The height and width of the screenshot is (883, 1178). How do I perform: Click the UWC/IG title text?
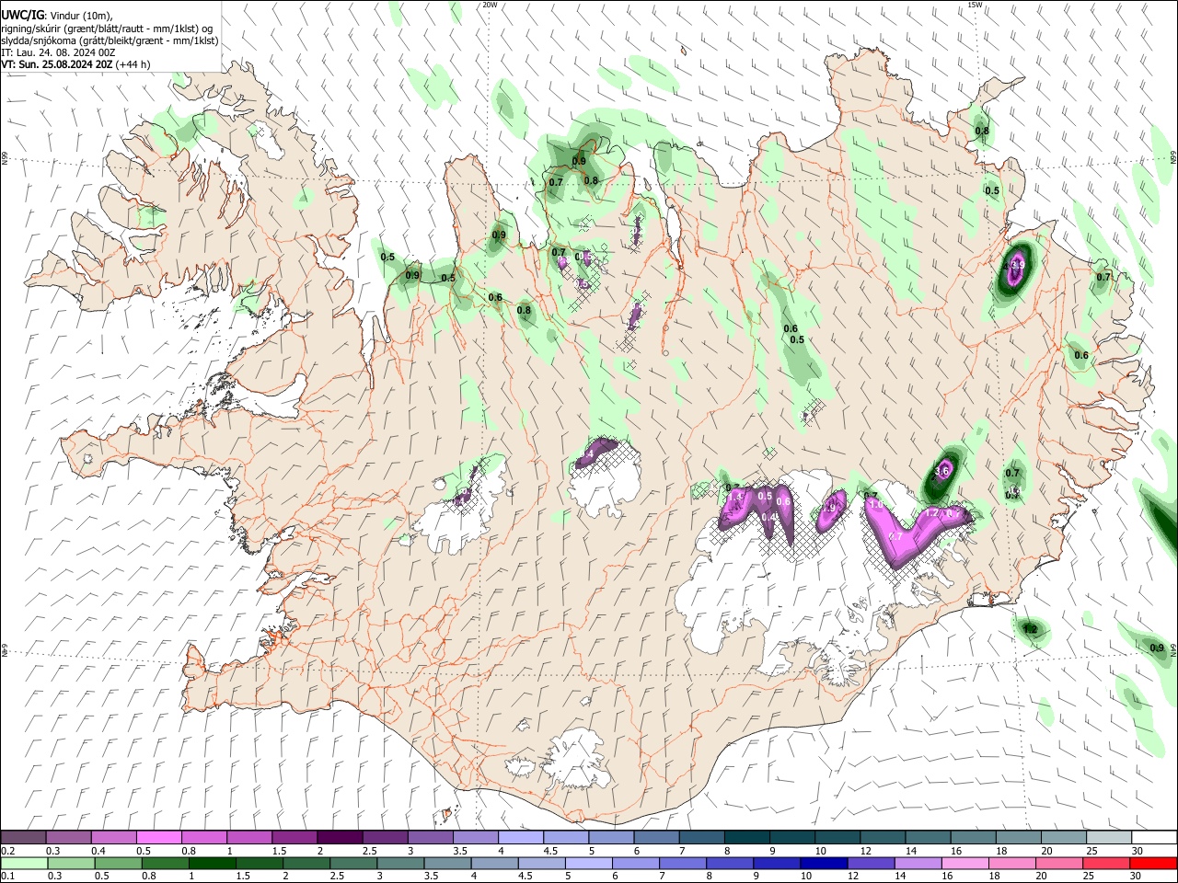[22, 16]
